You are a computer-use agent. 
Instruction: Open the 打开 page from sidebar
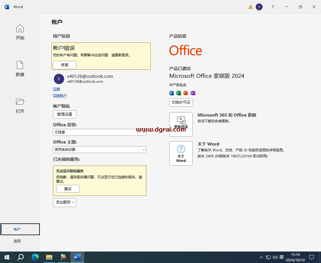coord(20,106)
